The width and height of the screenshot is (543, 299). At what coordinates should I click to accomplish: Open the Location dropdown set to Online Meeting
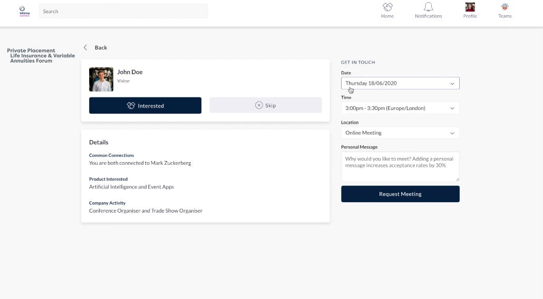pos(400,133)
